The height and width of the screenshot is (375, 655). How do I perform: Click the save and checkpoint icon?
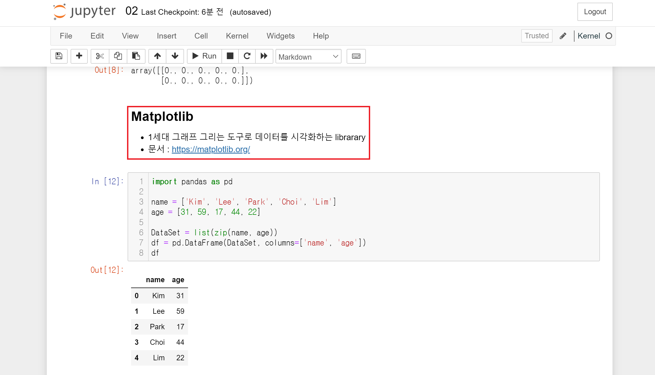click(x=59, y=56)
